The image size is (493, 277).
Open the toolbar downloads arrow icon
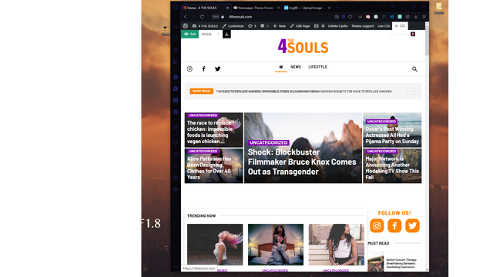416,17
